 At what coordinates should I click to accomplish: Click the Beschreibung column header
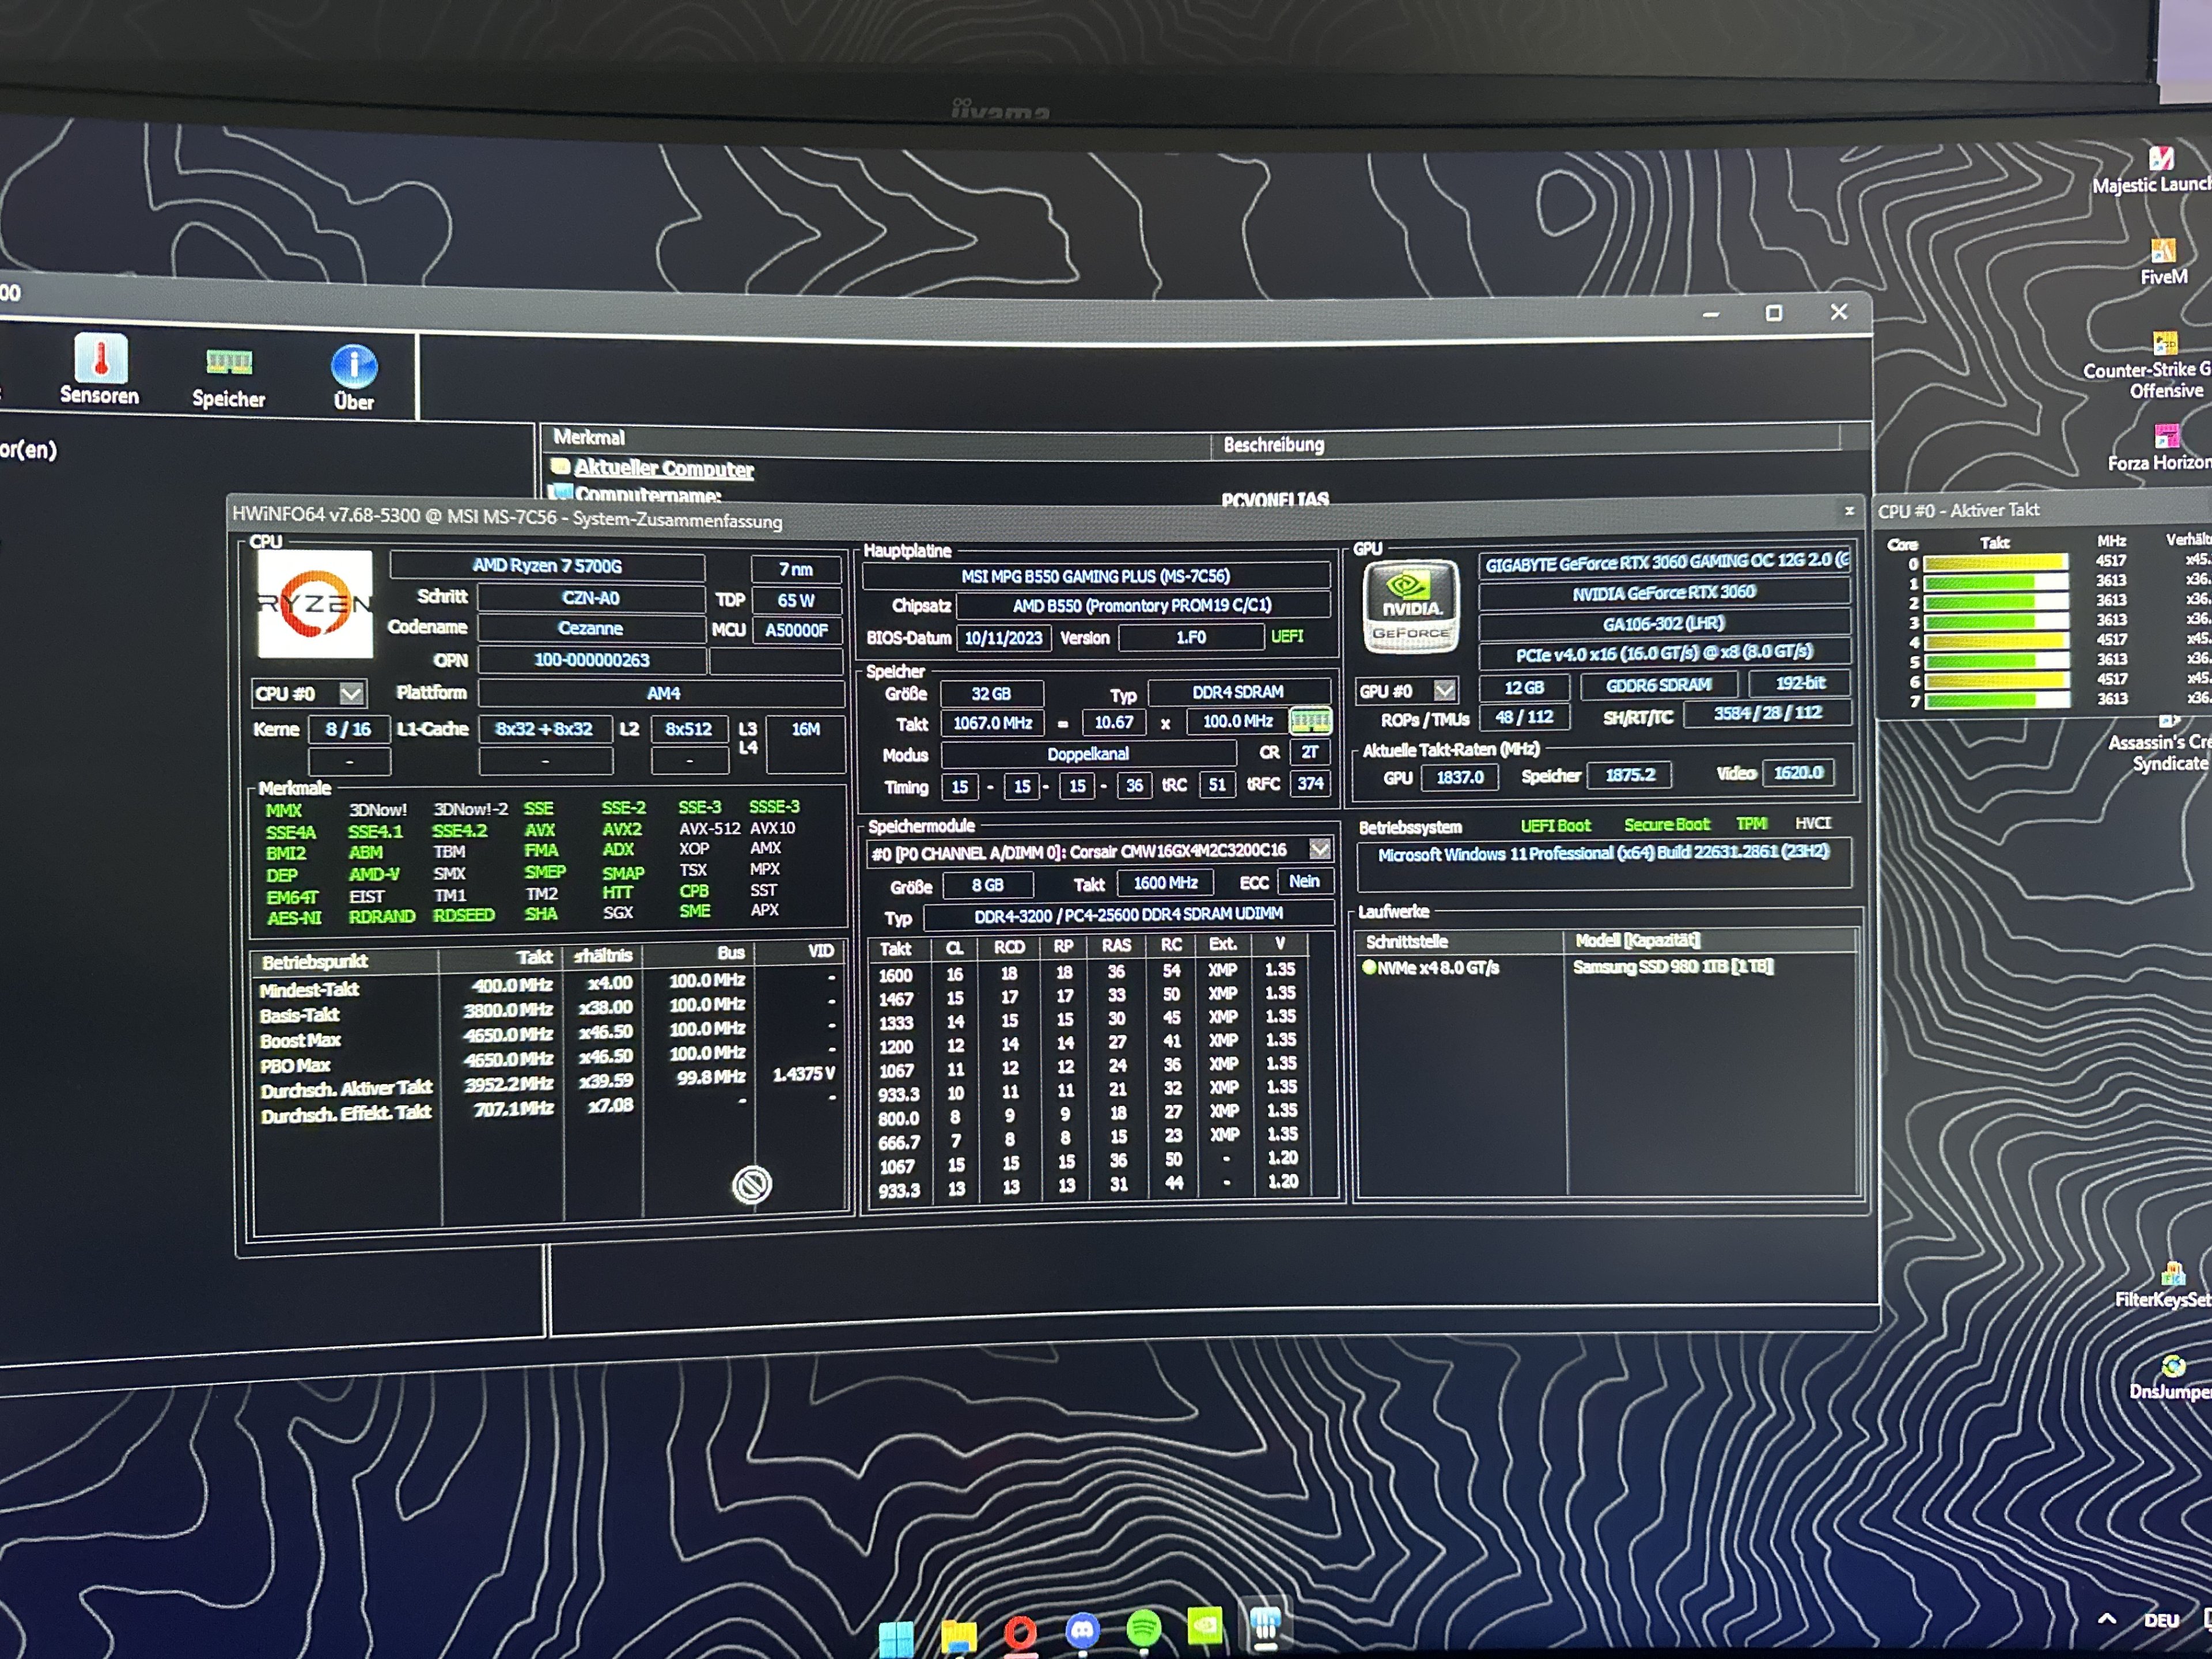1273,445
